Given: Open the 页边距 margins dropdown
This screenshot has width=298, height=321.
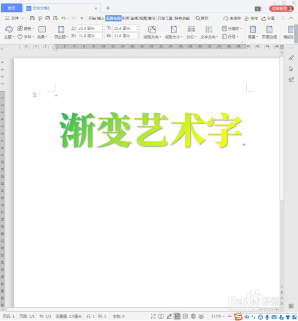Looking at the screenshot, I should 61,33.
